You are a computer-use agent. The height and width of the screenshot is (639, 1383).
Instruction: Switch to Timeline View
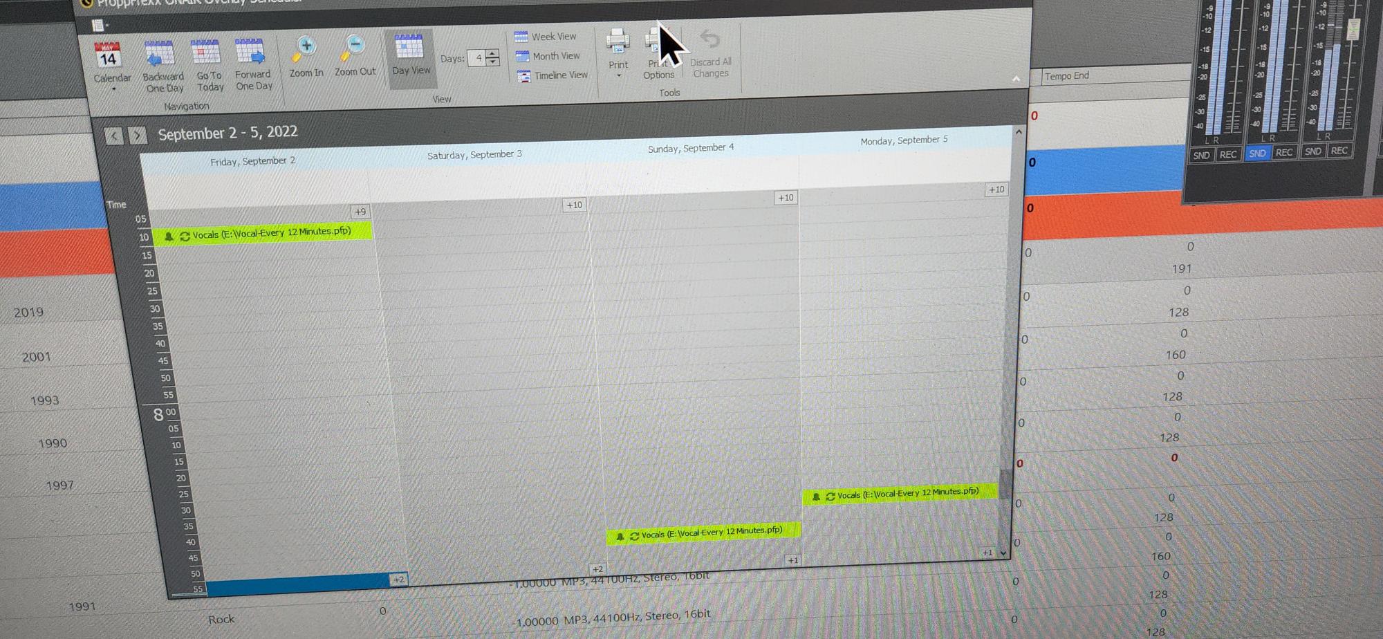pos(552,75)
